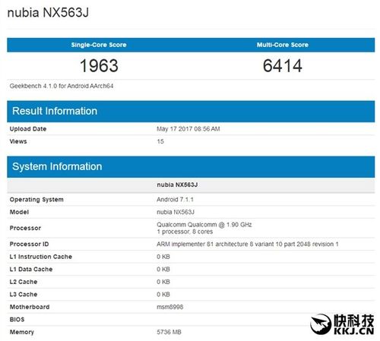Click the L2 Cache label
Image resolution: width=380 pixels, height=341 pixels.
(24, 282)
